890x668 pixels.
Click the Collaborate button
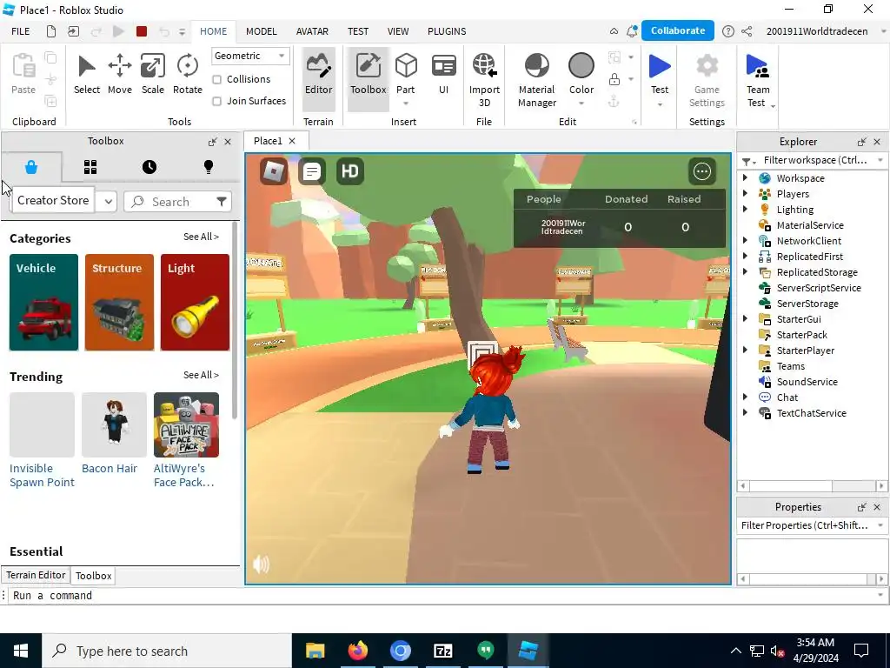[678, 30]
